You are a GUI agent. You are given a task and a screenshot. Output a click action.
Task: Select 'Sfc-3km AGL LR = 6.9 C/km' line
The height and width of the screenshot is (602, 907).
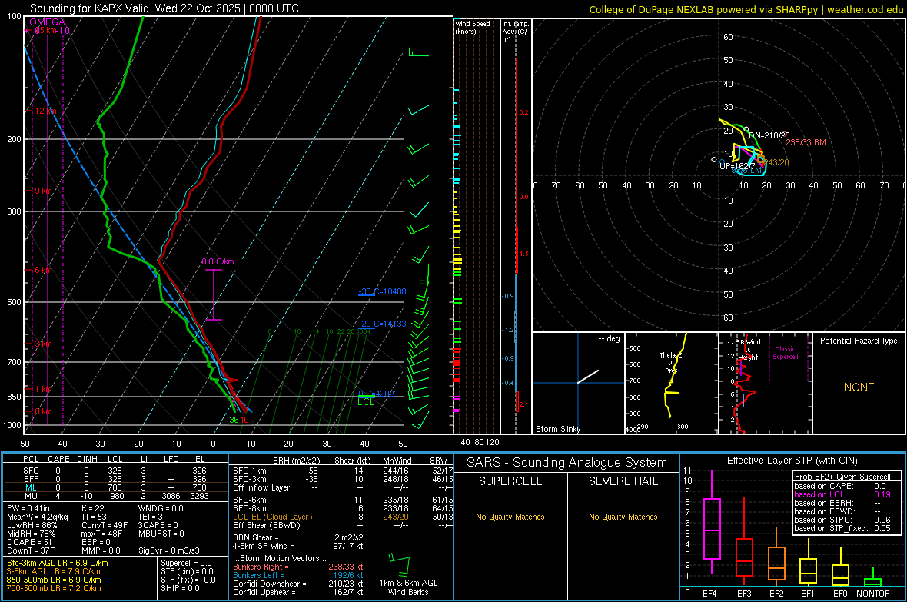coord(58,563)
